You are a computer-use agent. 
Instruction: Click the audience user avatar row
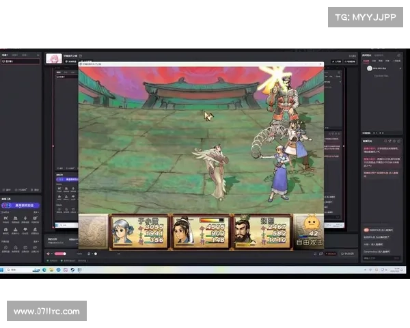click(383, 68)
